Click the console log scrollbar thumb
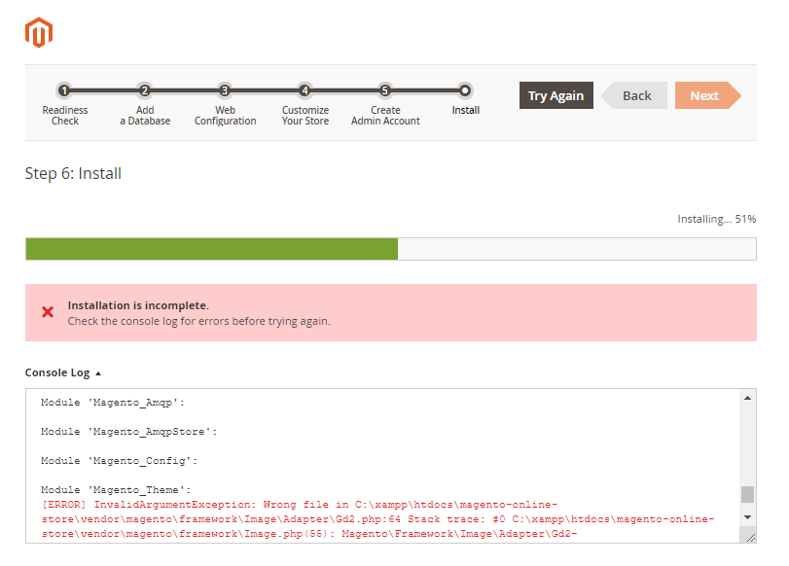This screenshot has width=789, height=566. (x=747, y=494)
